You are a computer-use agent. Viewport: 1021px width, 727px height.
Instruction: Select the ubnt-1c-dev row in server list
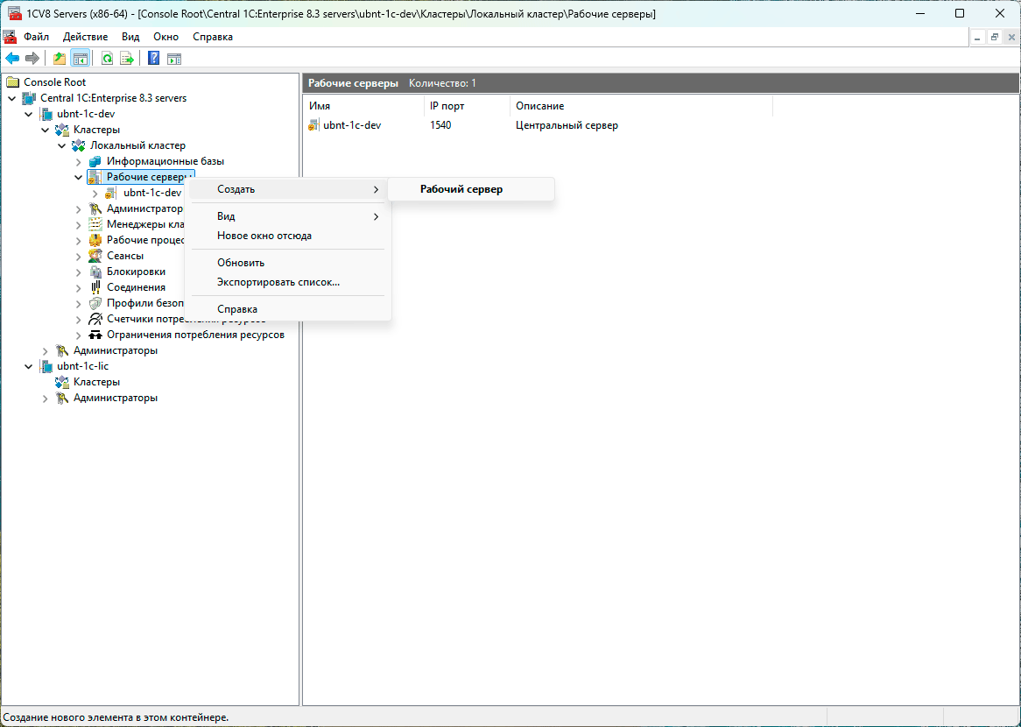352,125
